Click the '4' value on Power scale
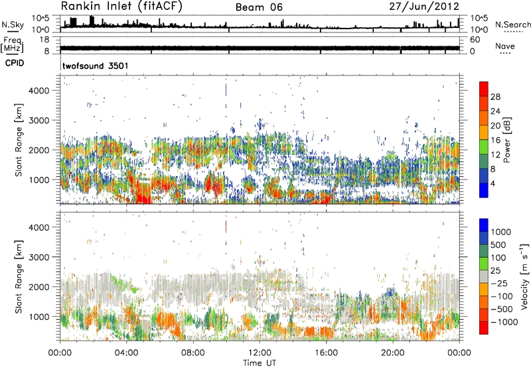Viewport: 531px width, 367px height. point(493,183)
